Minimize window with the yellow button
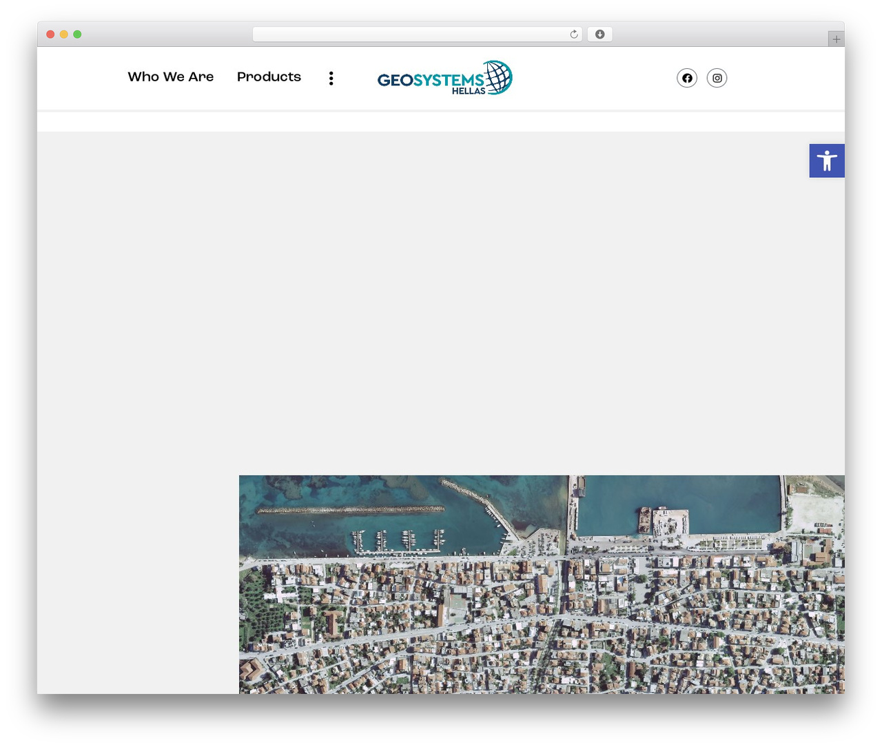 pos(64,34)
